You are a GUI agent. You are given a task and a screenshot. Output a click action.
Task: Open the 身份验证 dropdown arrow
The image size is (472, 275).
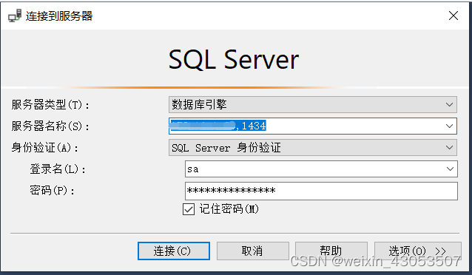point(449,147)
